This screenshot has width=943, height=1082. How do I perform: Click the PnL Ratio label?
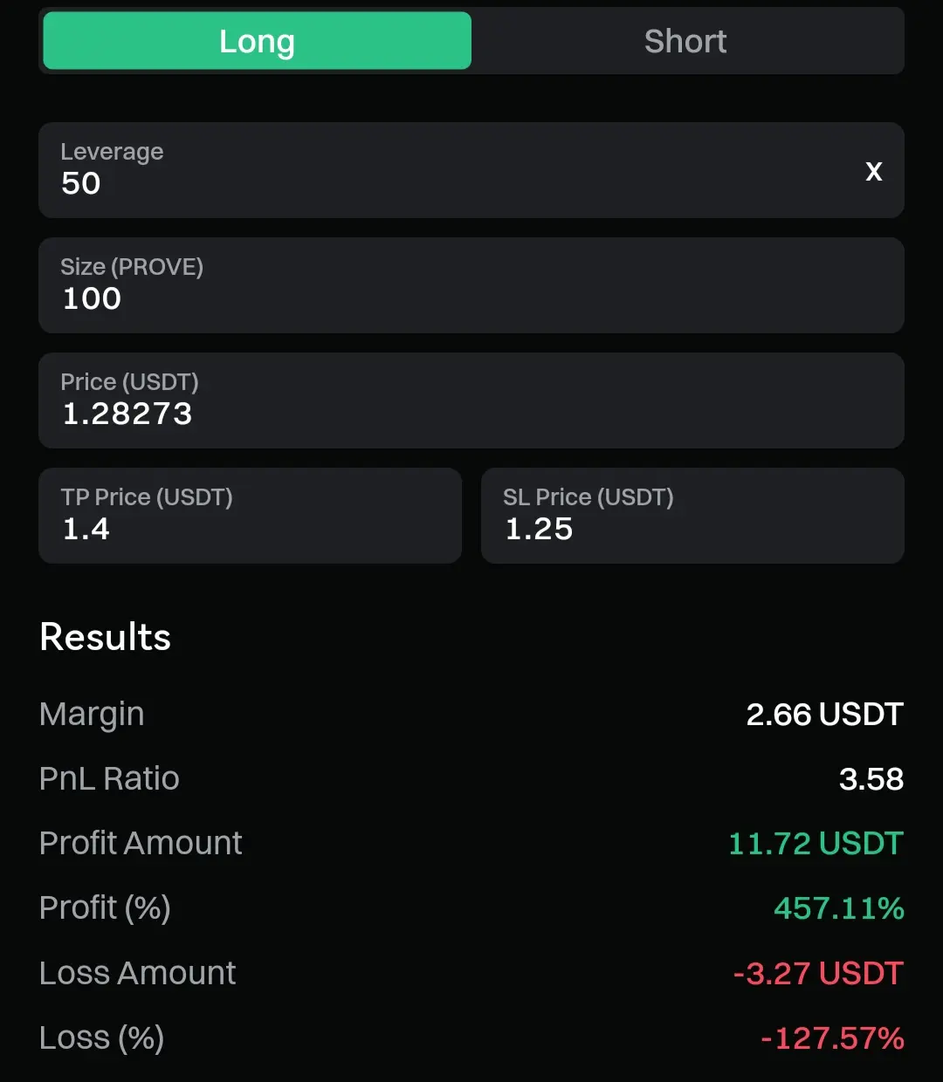(x=109, y=778)
